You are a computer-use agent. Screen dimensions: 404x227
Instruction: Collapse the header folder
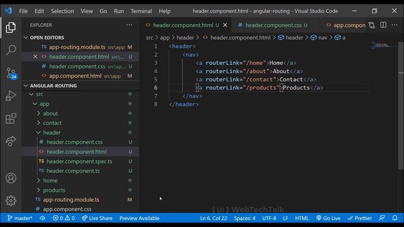point(52,132)
